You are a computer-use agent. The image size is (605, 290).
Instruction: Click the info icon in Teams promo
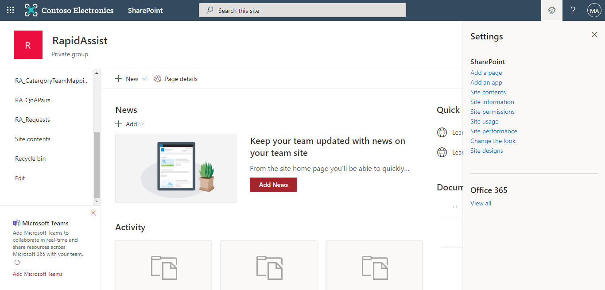17,262
